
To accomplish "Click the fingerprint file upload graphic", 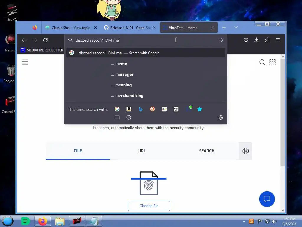I will (149, 183).
